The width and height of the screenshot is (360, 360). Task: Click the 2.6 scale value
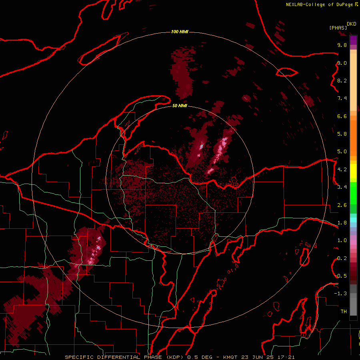coord(342,205)
